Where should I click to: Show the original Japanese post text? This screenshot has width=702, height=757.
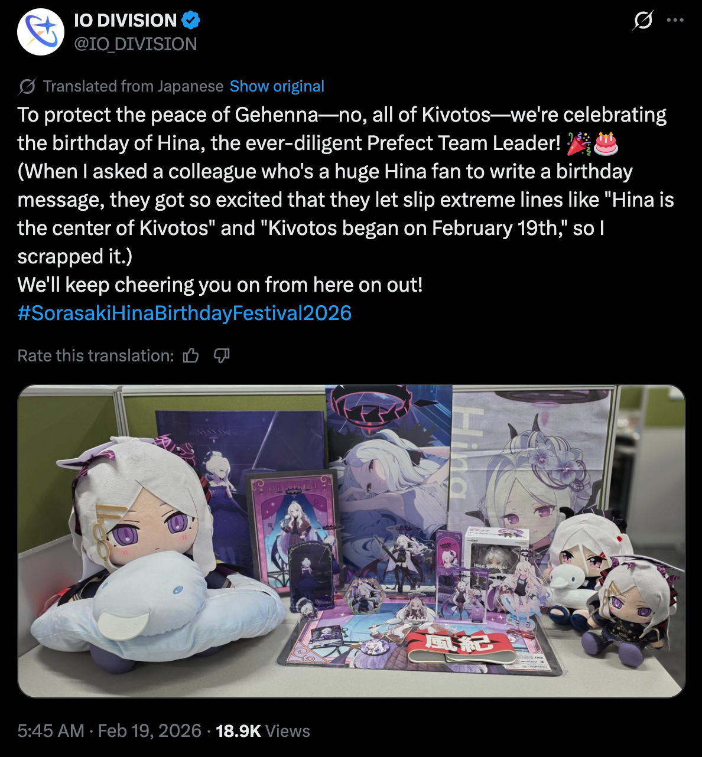coord(277,86)
